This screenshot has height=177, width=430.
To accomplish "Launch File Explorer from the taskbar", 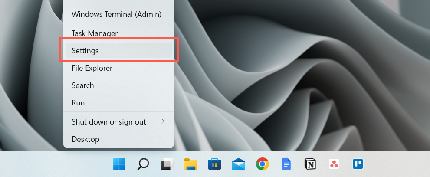I will (x=190, y=164).
